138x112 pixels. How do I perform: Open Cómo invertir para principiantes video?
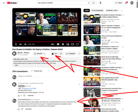pyautogui.click(x=112, y=37)
